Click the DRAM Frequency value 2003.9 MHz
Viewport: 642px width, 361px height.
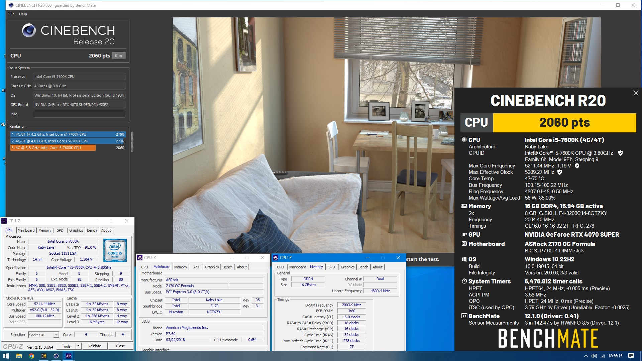coord(351,305)
